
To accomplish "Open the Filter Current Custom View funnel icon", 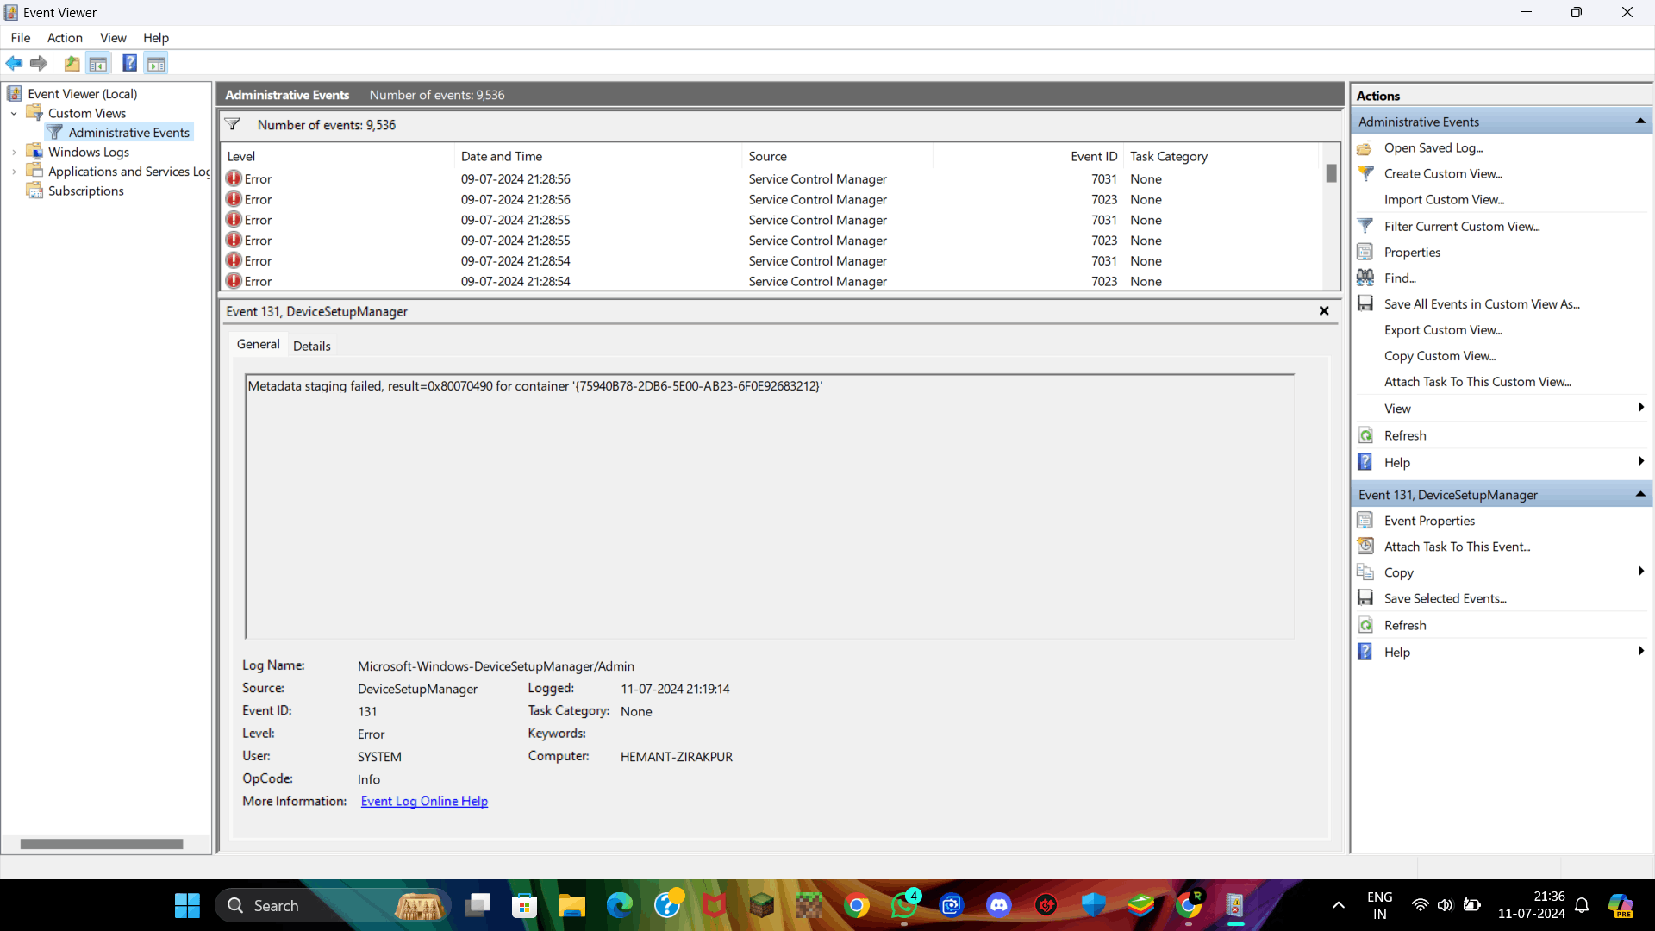I will click(x=1366, y=225).
